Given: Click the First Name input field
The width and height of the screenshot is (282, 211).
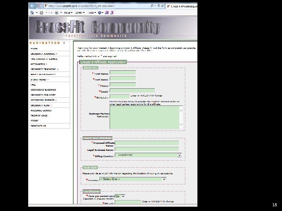Looking at the screenshot, I should click(x=123, y=73).
